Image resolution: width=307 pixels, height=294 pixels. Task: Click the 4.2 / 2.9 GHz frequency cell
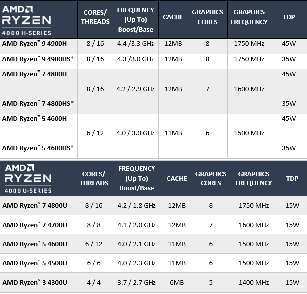click(x=136, y=89)
